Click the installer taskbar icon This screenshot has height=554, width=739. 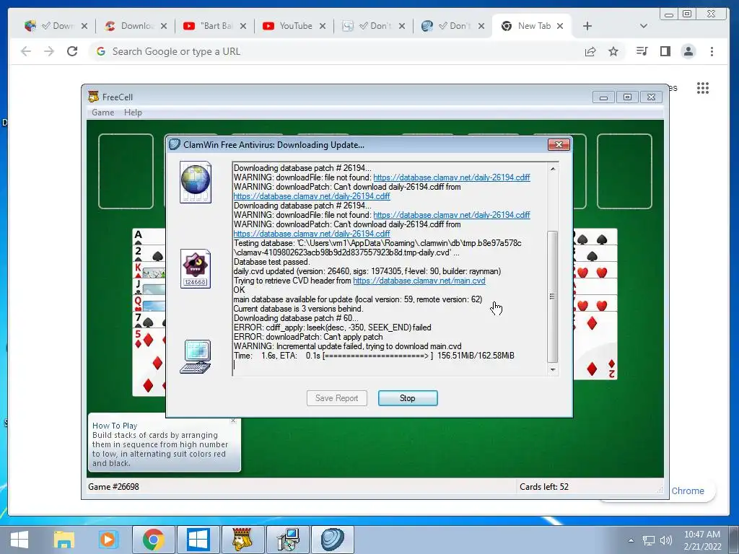pyautogui.click(x=287, y=540)
